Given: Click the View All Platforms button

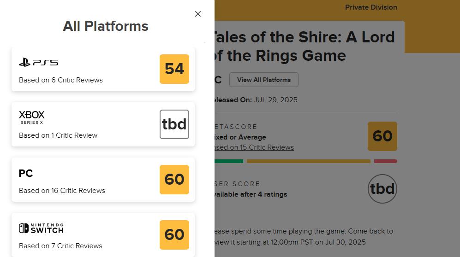Looking at the screenshot, I should tap(264, 80).
